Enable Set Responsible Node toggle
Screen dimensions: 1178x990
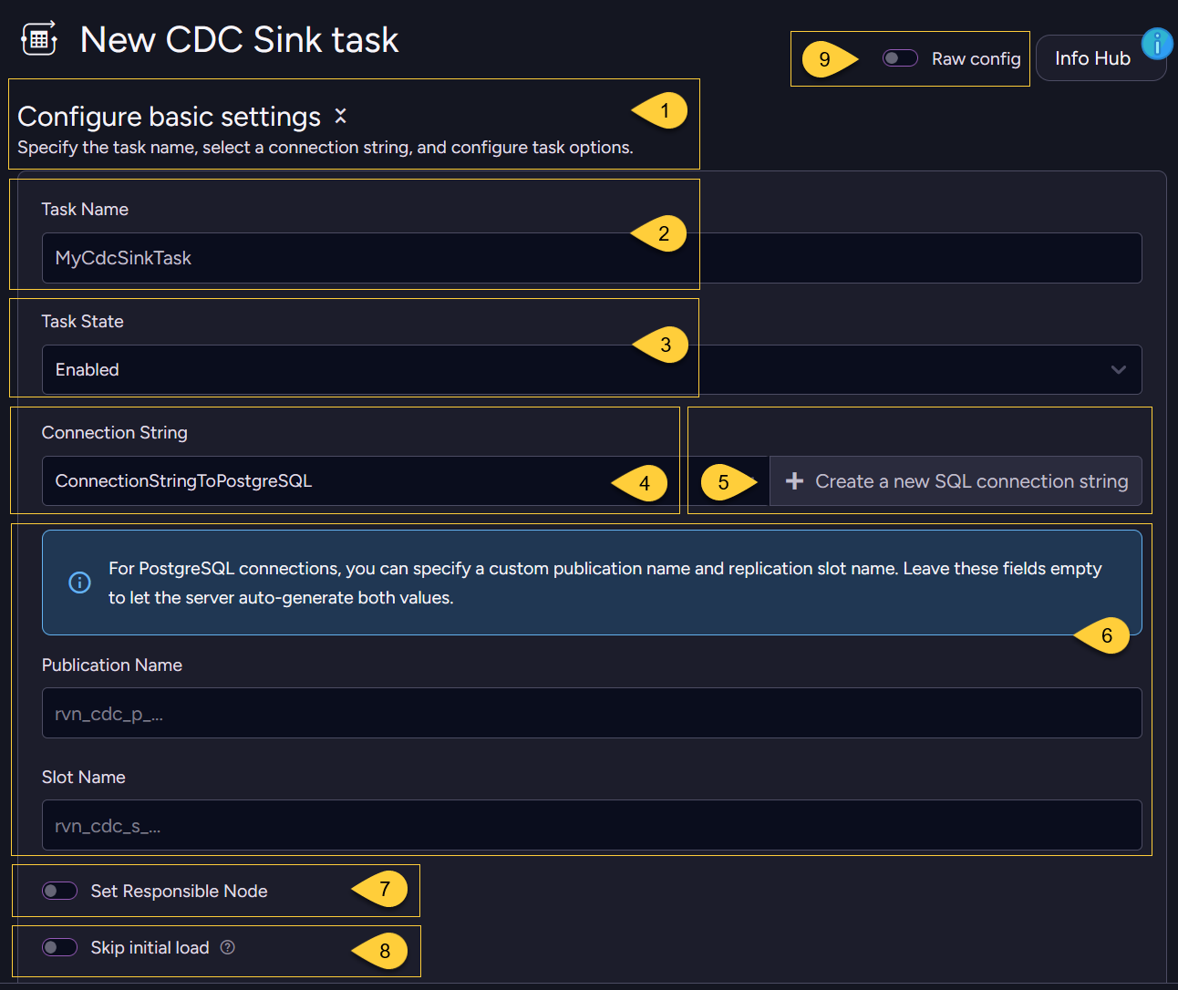[x=59, y=891]
